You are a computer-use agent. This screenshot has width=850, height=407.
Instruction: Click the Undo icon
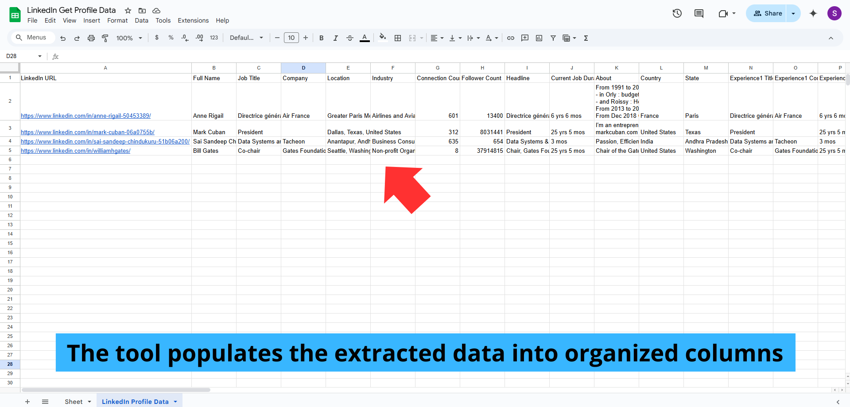[x=63, y=38]
